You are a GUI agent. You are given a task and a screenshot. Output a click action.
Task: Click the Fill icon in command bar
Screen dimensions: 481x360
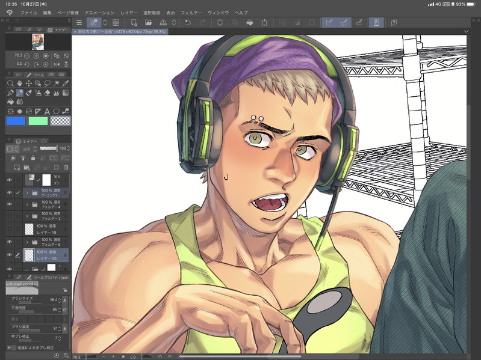(x=250, y=22)
